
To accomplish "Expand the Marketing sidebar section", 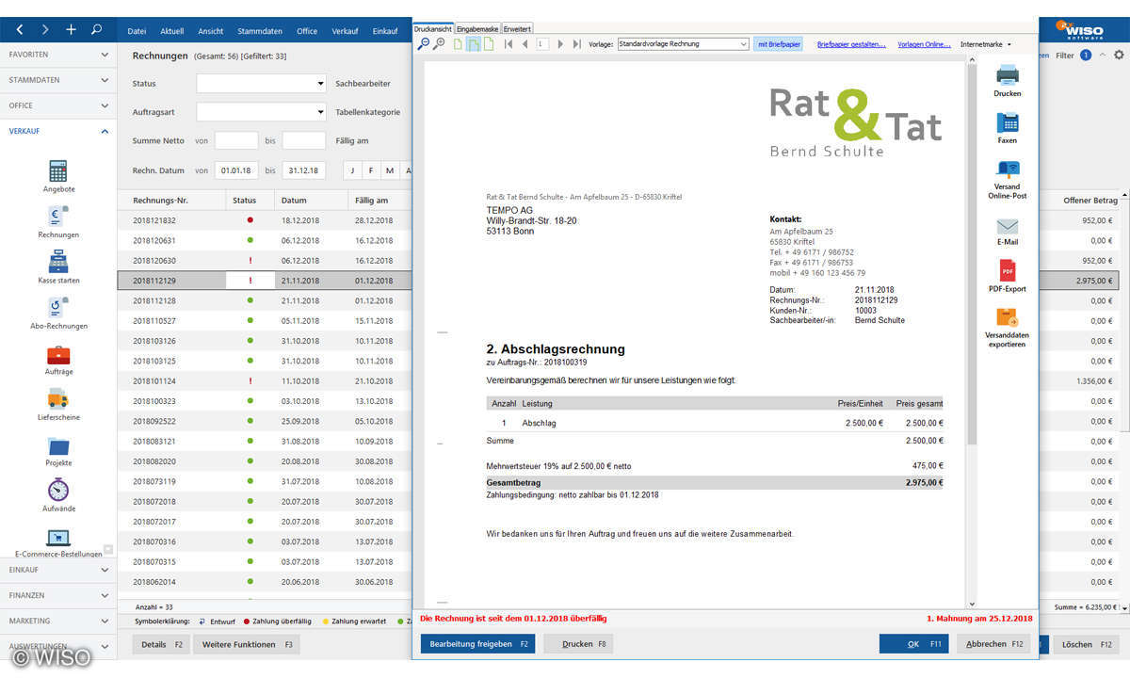I will pyautogui.click(x=58, y=621).
